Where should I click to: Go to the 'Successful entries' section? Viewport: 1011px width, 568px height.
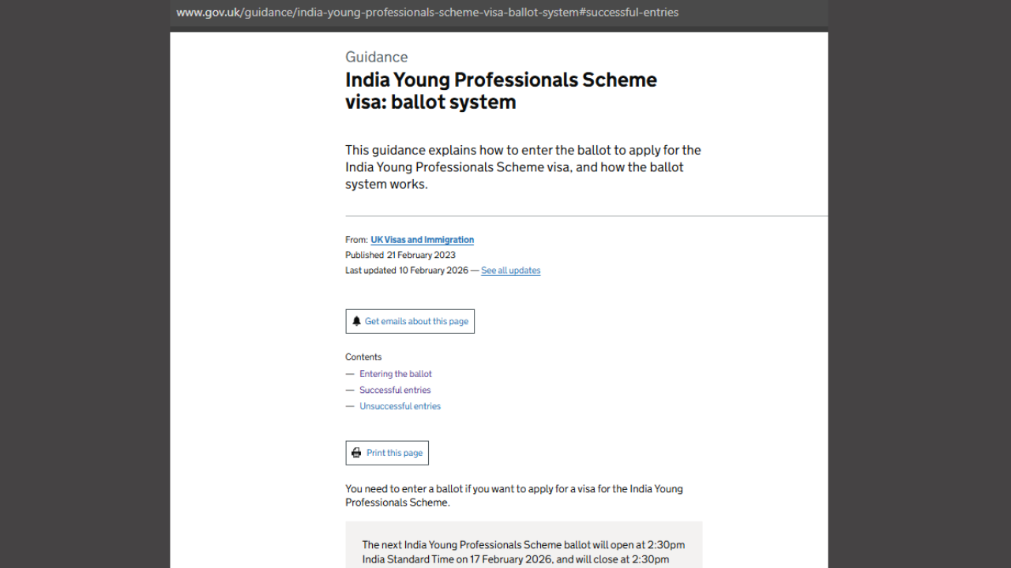pyautogui.click(x=395, y=390)
